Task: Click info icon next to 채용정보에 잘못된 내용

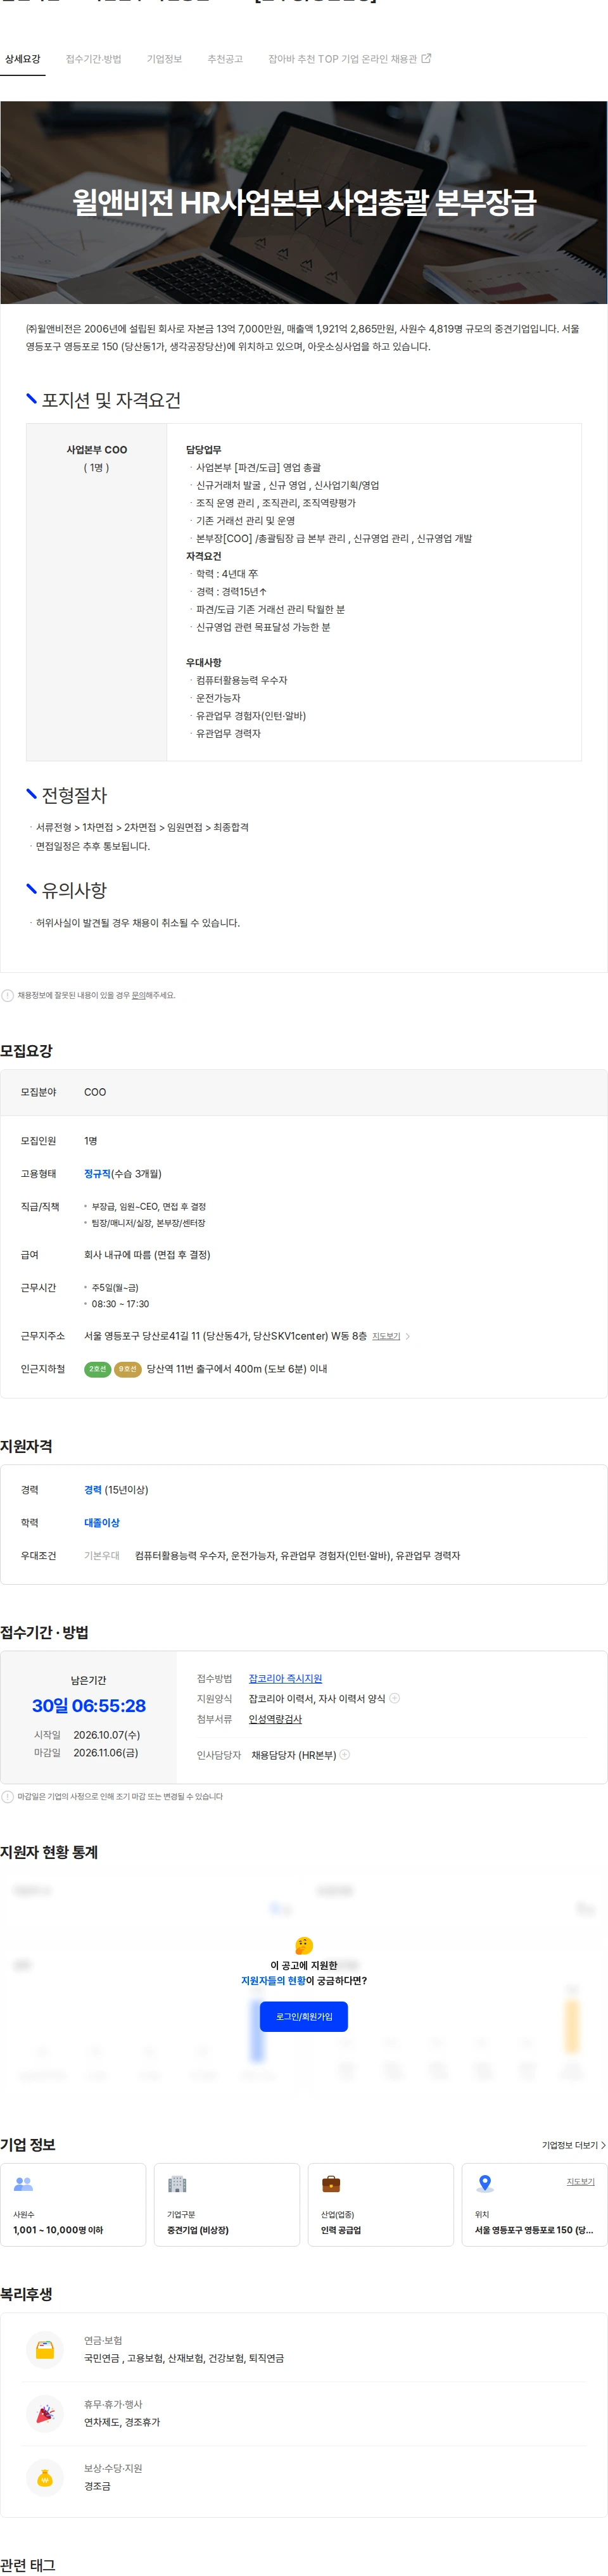Action: point(8,995)
